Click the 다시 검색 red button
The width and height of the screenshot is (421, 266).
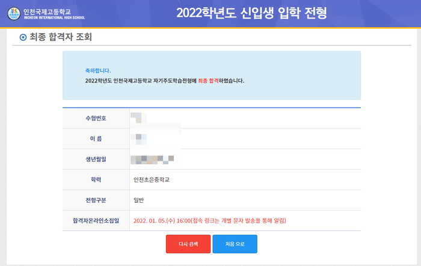coord(188,244)
